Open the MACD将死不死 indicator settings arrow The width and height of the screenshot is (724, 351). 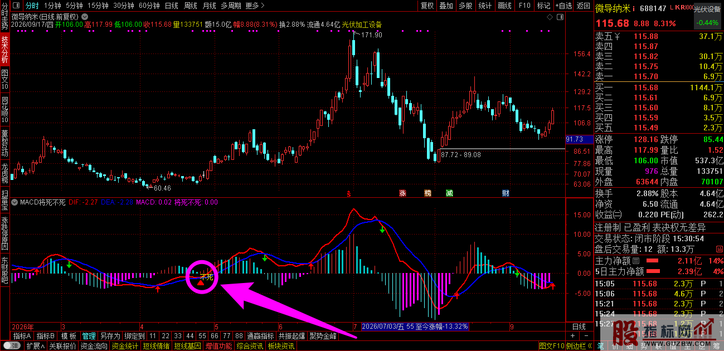coord(16,202)
